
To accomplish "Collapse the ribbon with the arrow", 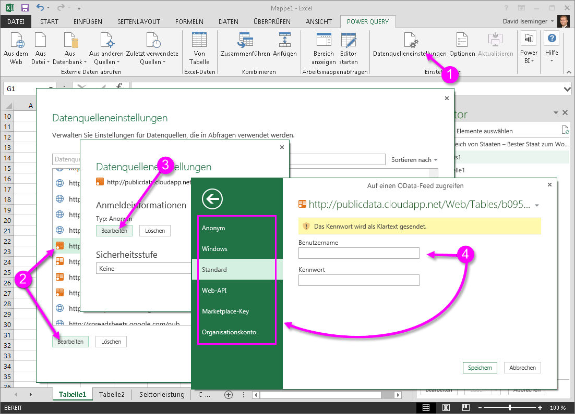I will coord(569,72).
